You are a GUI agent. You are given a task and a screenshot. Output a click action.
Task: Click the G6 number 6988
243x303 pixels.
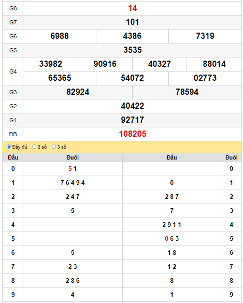point(60,36)
